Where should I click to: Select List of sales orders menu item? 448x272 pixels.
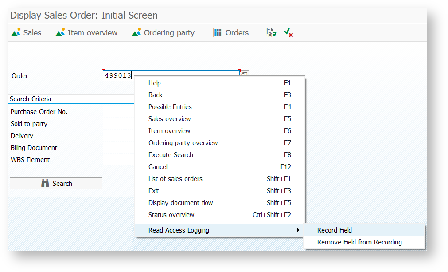(219, 179)
